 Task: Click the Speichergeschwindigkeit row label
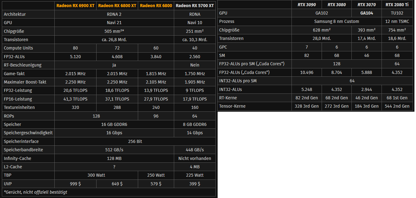click(28, 133)
